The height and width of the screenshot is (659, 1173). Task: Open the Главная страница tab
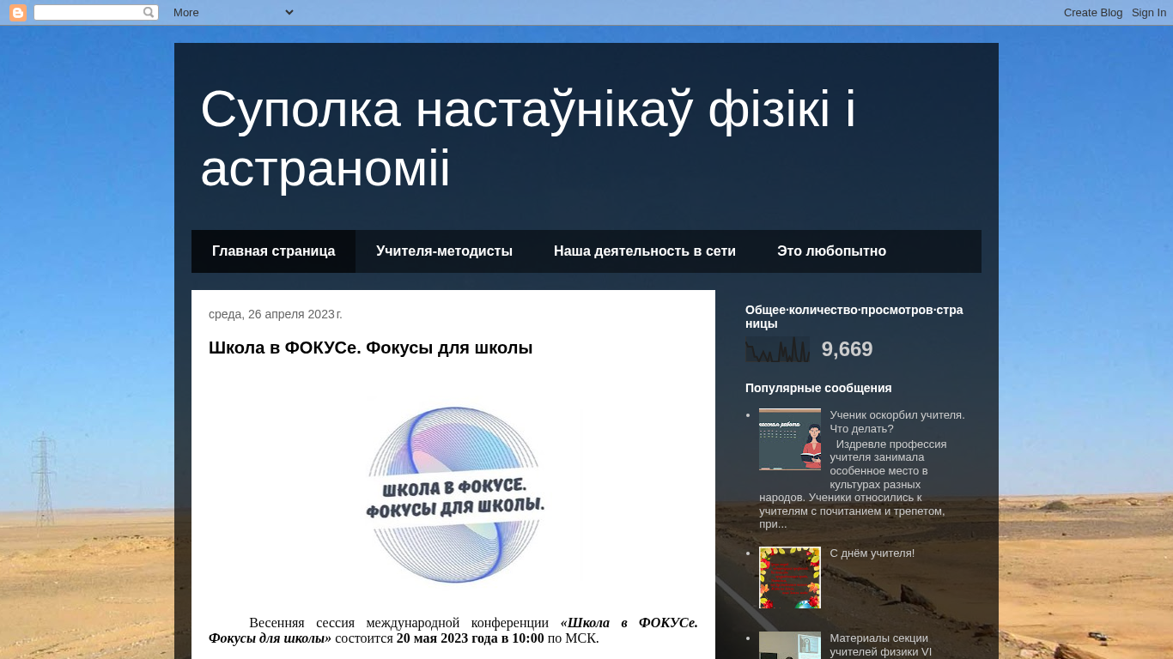273,251
